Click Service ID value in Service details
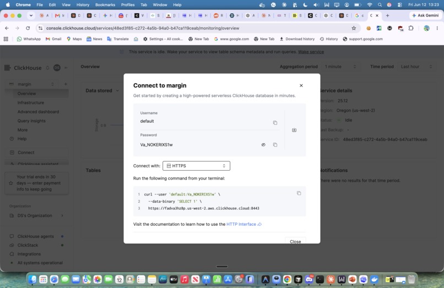444x288 pixels. pos(385,139)
